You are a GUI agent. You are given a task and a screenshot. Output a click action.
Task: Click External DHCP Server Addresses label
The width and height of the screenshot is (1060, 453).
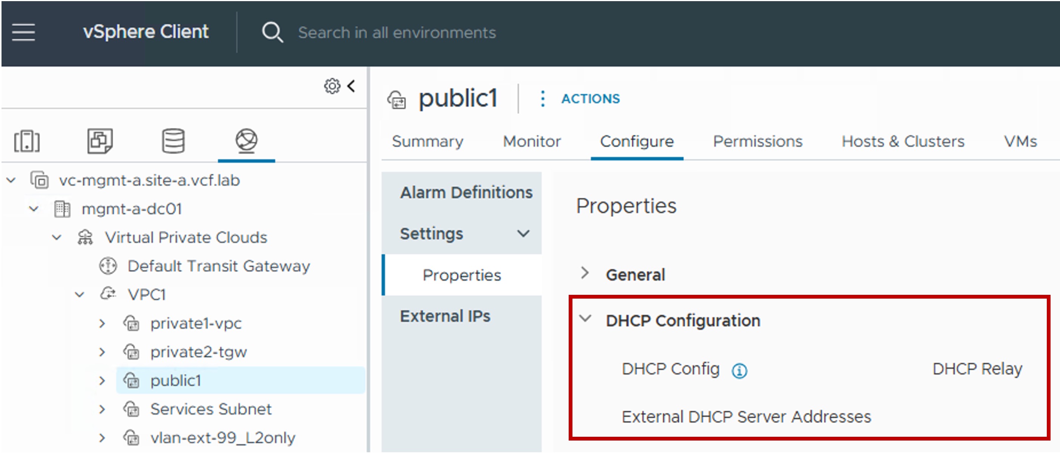point(746,417)
